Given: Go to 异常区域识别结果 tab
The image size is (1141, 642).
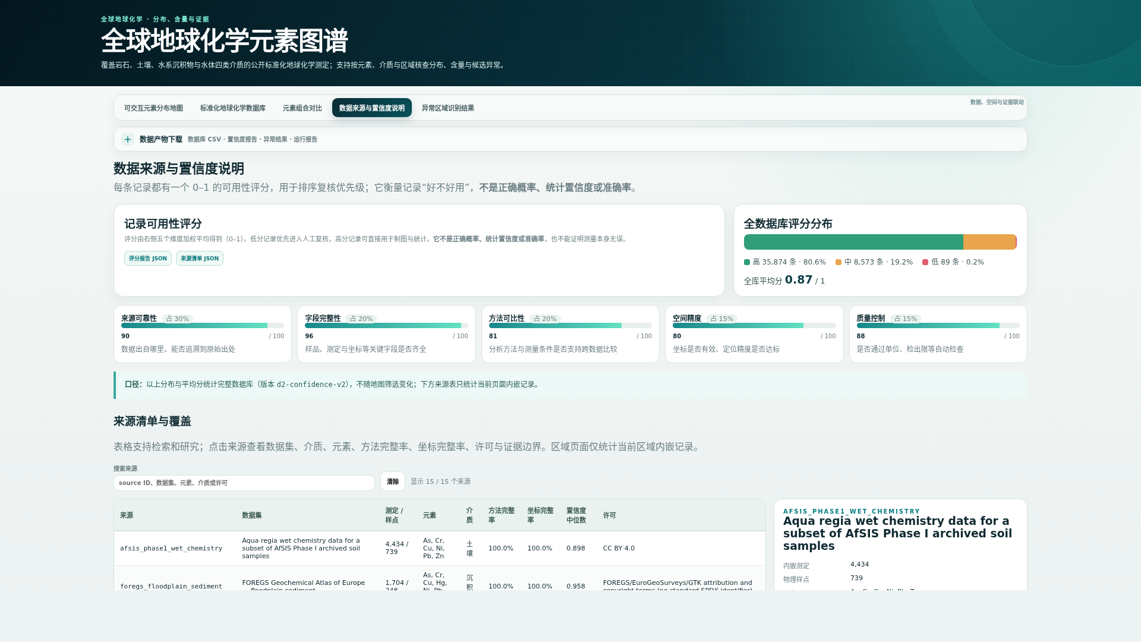Looking at the screenshot, I should click(448, 108).
